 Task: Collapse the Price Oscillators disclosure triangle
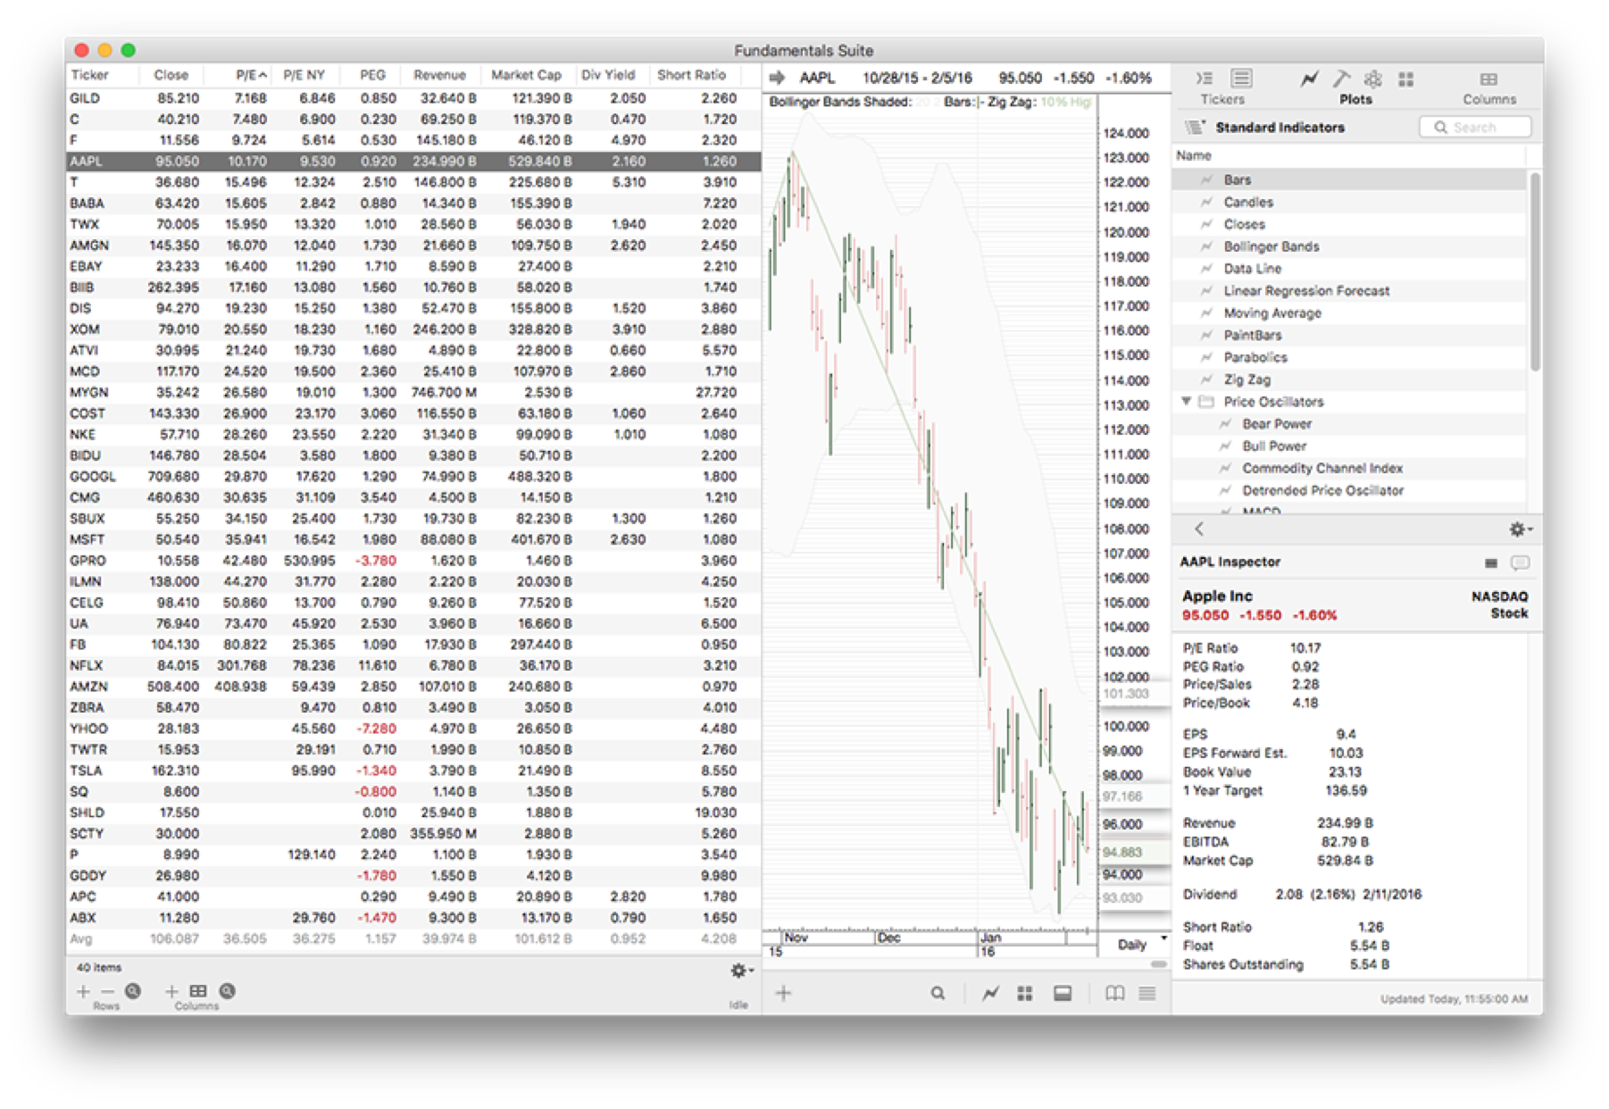[x=1185, y=402]
